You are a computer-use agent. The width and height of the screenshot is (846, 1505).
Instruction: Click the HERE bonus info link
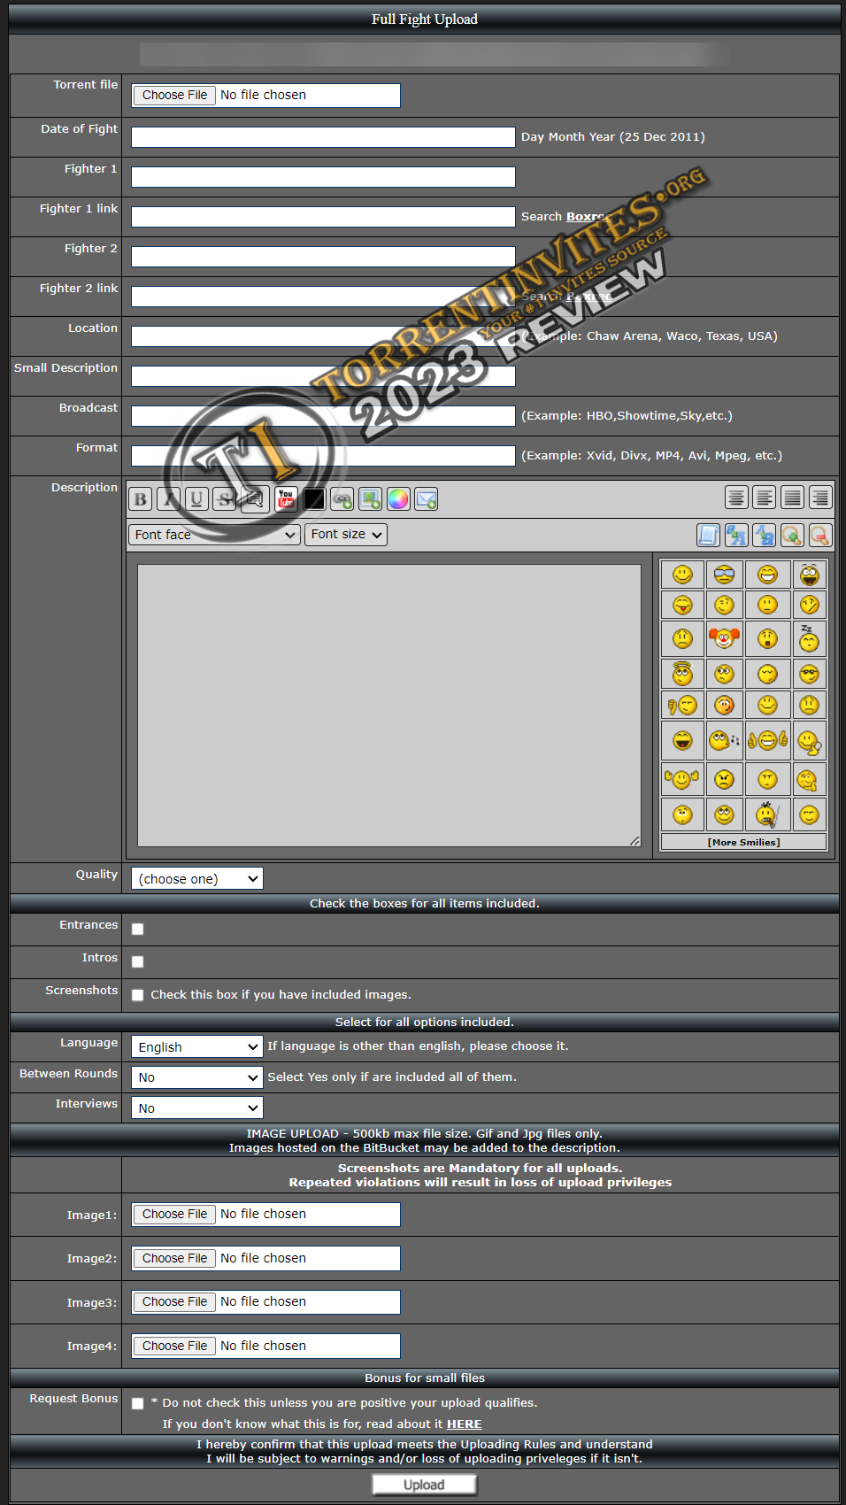[464, 1424]
